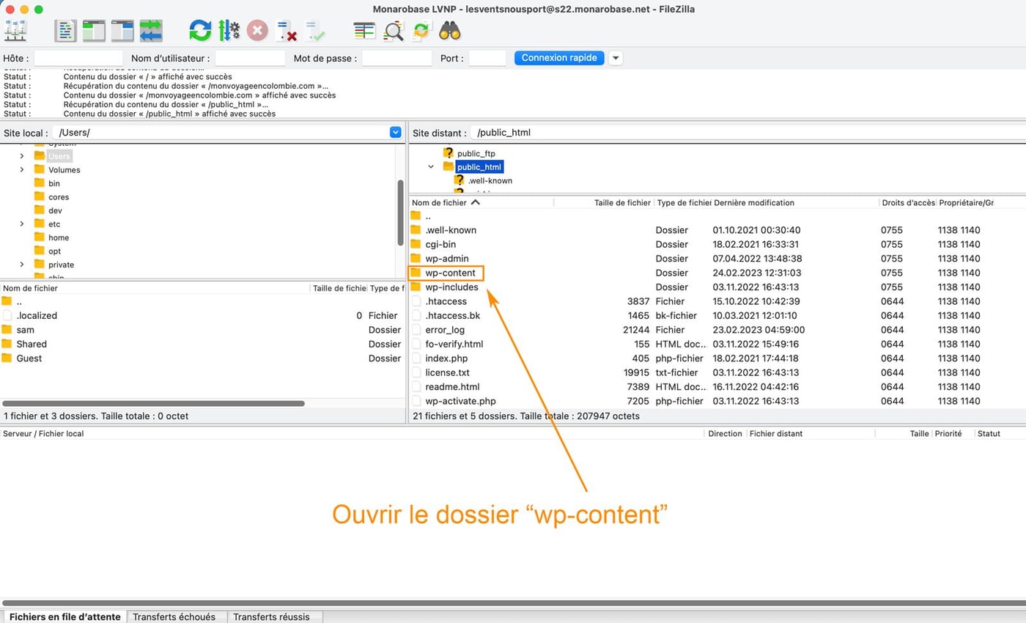The width and height of the screenshot is (1026, 623).
Task: Switch to the Transferts échoués tab
Action: pos(177,616)
